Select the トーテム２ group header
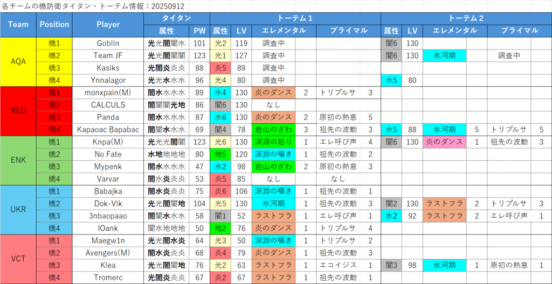The height and width of the screenshot is (284, 552). coord(466,18)
